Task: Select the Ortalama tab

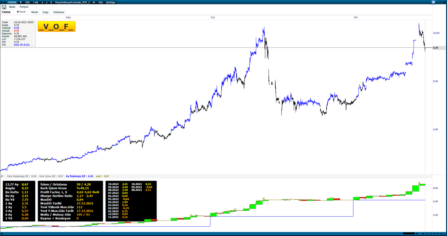Action: click(58, 12)
